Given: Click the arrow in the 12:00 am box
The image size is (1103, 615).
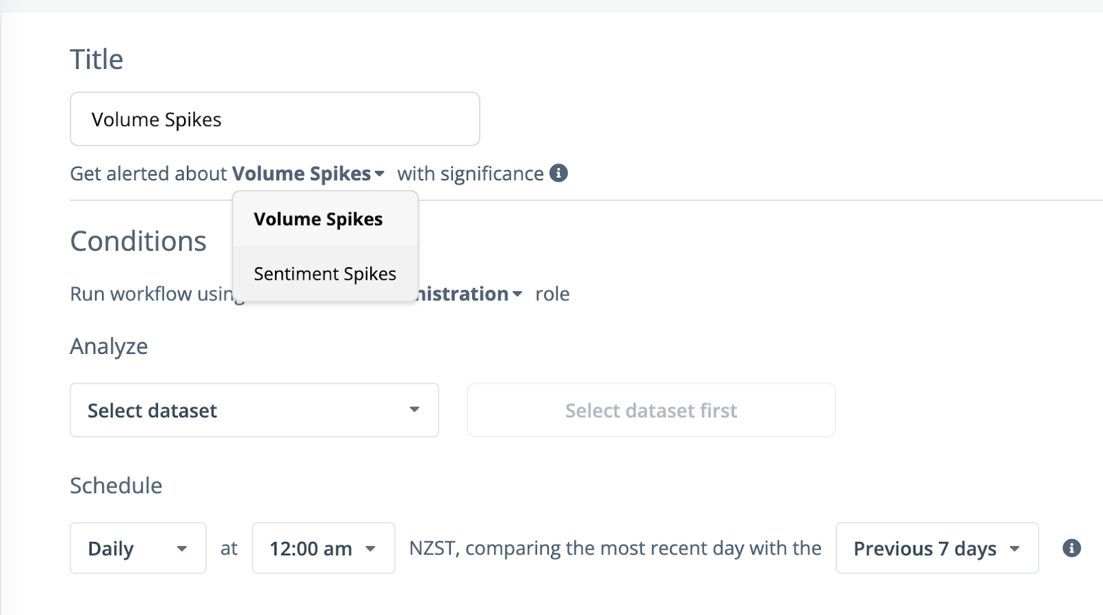Looking at the screenshot, I should pos(371,549).
